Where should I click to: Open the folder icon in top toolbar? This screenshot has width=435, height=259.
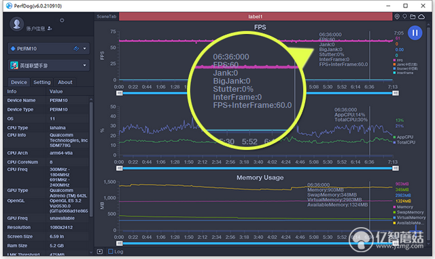point(413,16)
